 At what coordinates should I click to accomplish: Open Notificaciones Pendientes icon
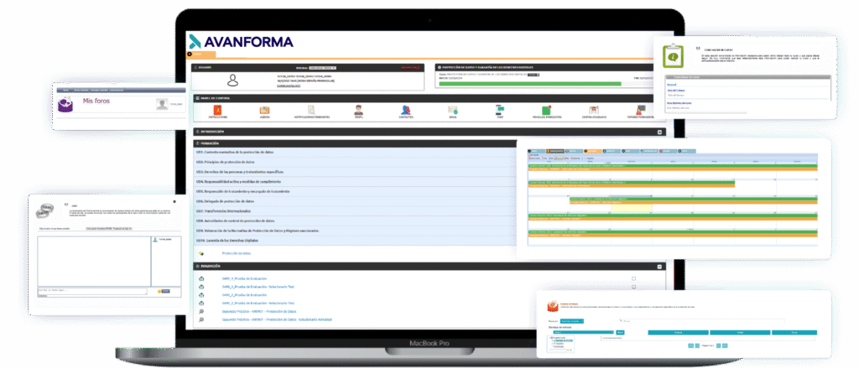click(x=311, y=110)
